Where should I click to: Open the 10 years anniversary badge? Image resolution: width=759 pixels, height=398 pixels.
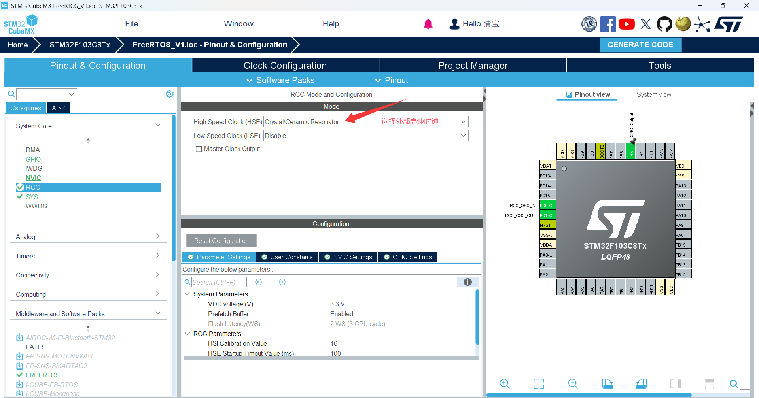pos(589,24)
